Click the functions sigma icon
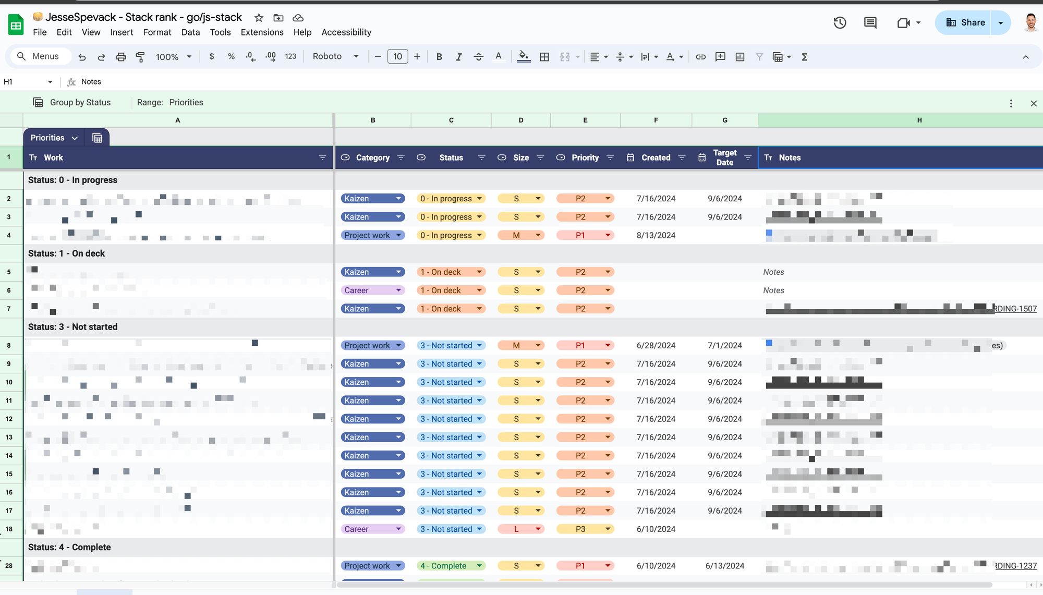 [x=805, y=57]
